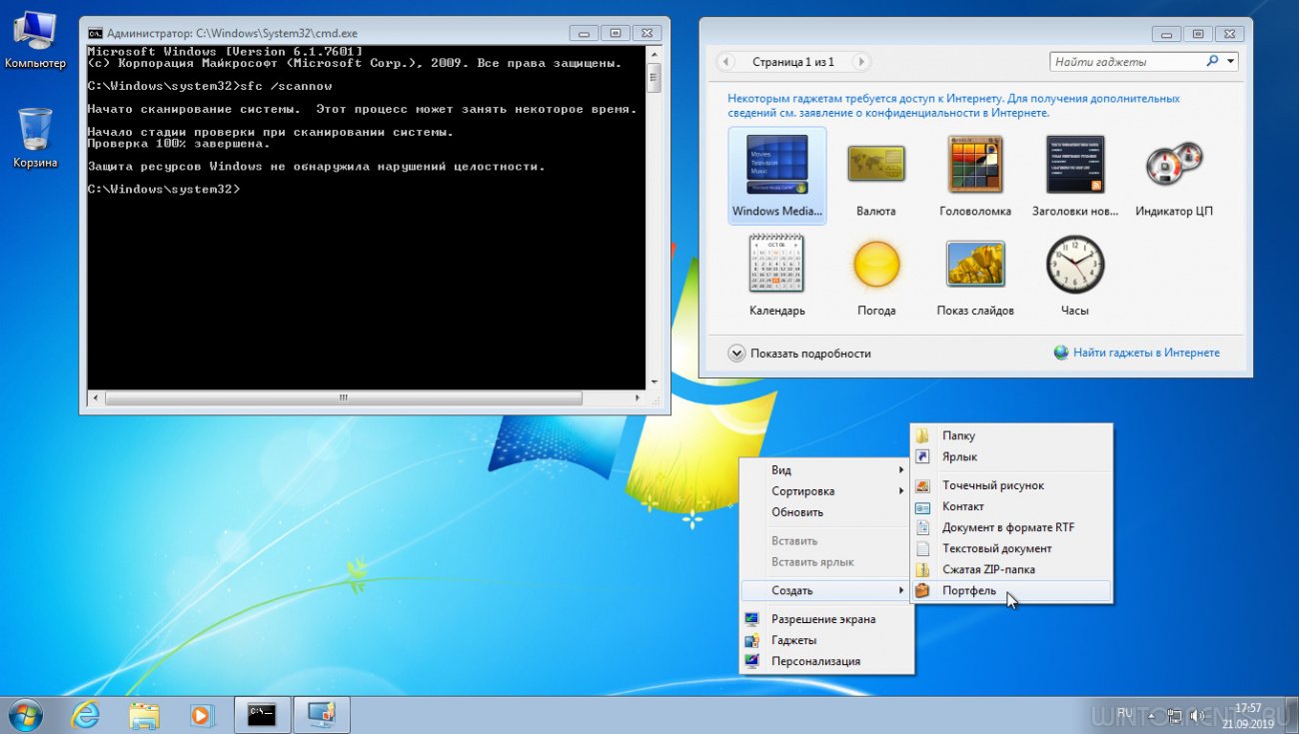
Task: Select the Головоломка puzzle gadget
Action: click(x=975, y=175)
